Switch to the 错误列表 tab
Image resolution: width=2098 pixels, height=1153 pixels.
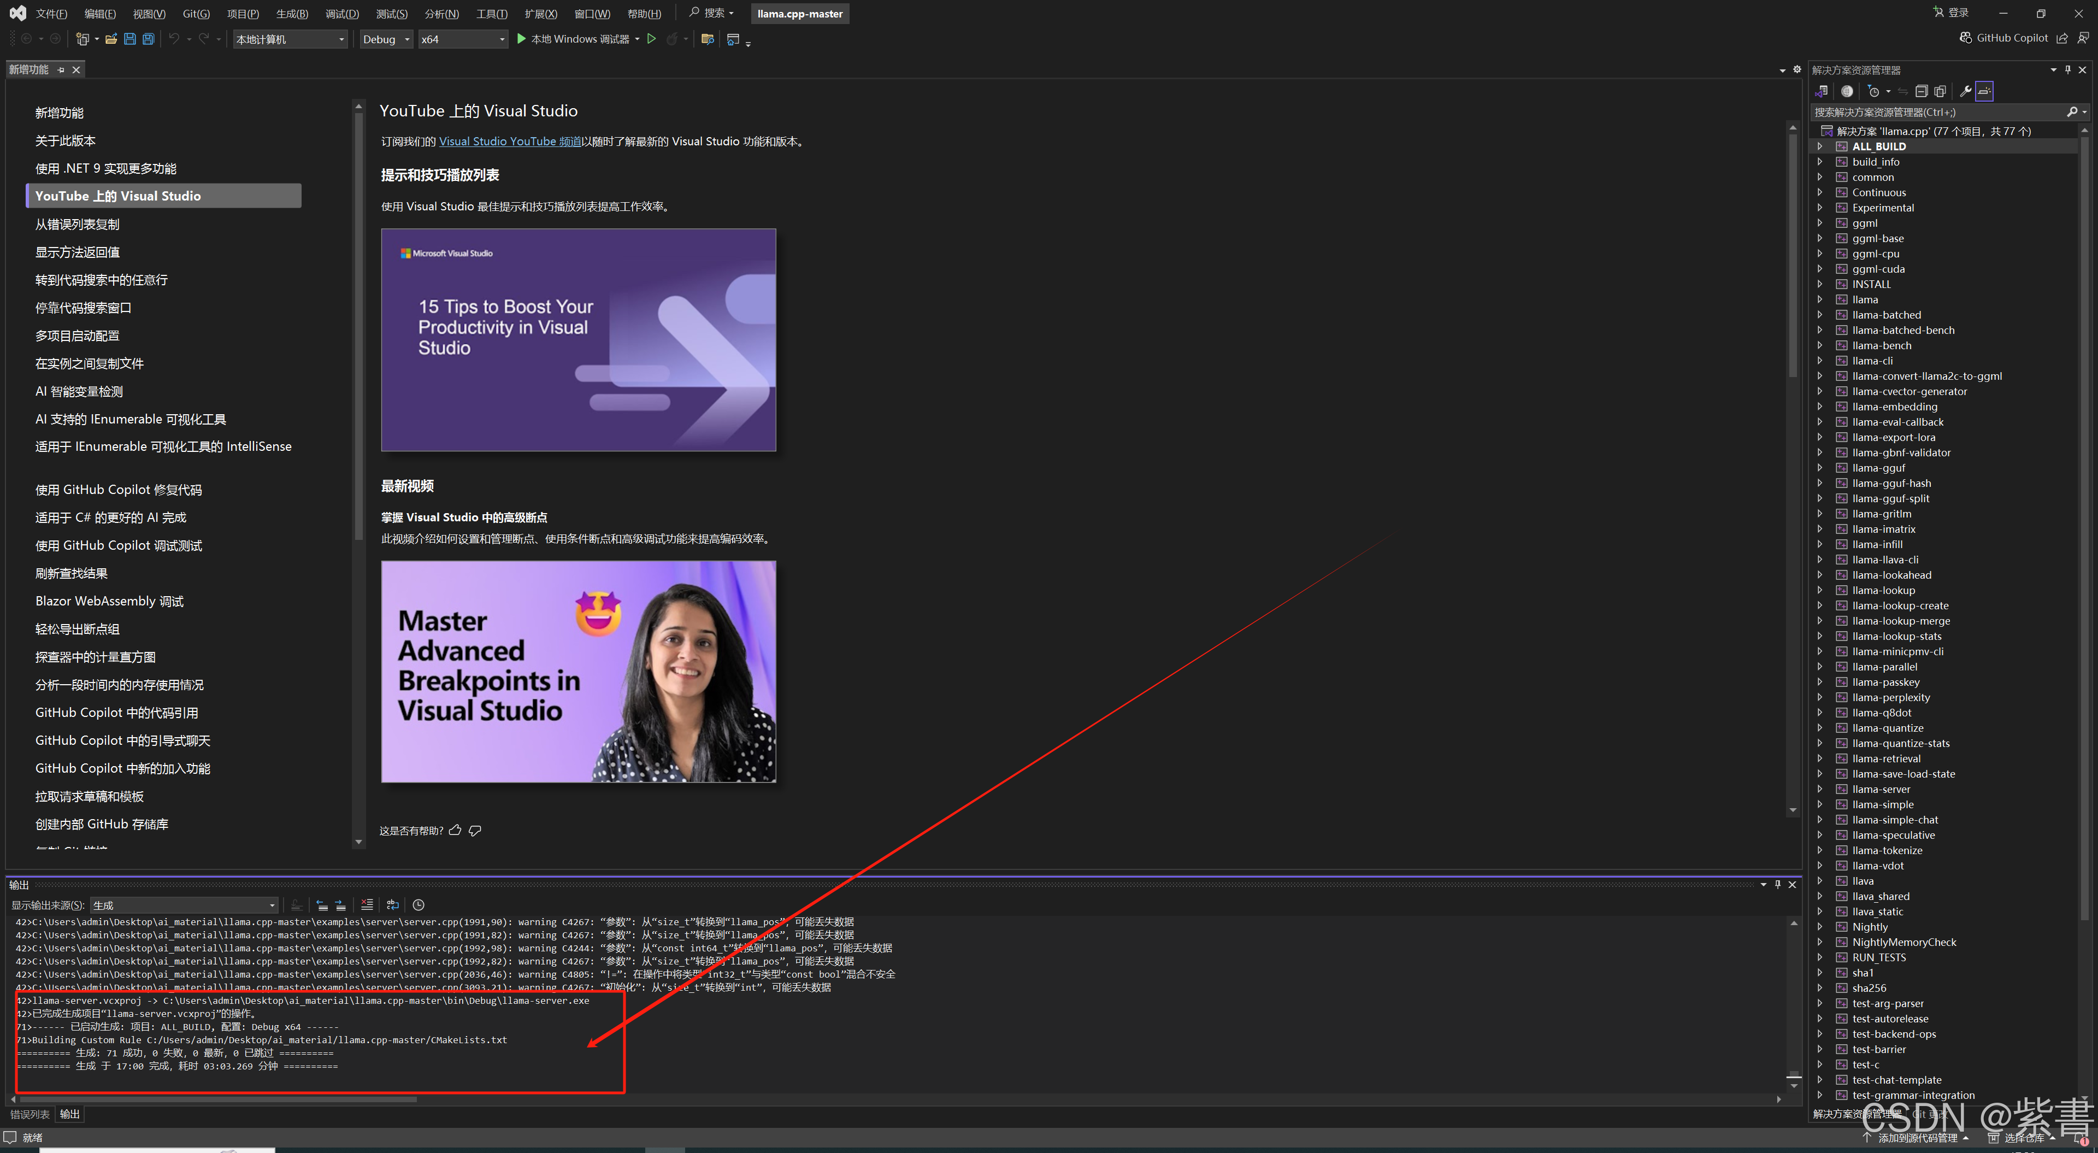coord(30,1114)
